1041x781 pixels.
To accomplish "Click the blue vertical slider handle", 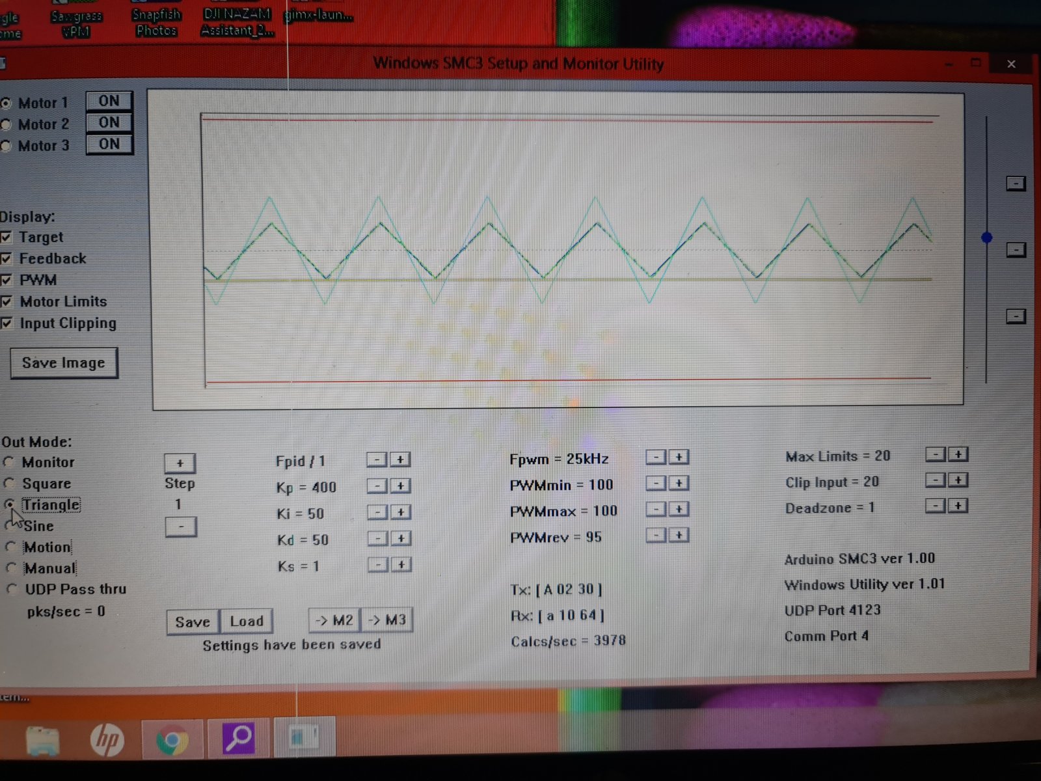I will click(x=987, y=238).
